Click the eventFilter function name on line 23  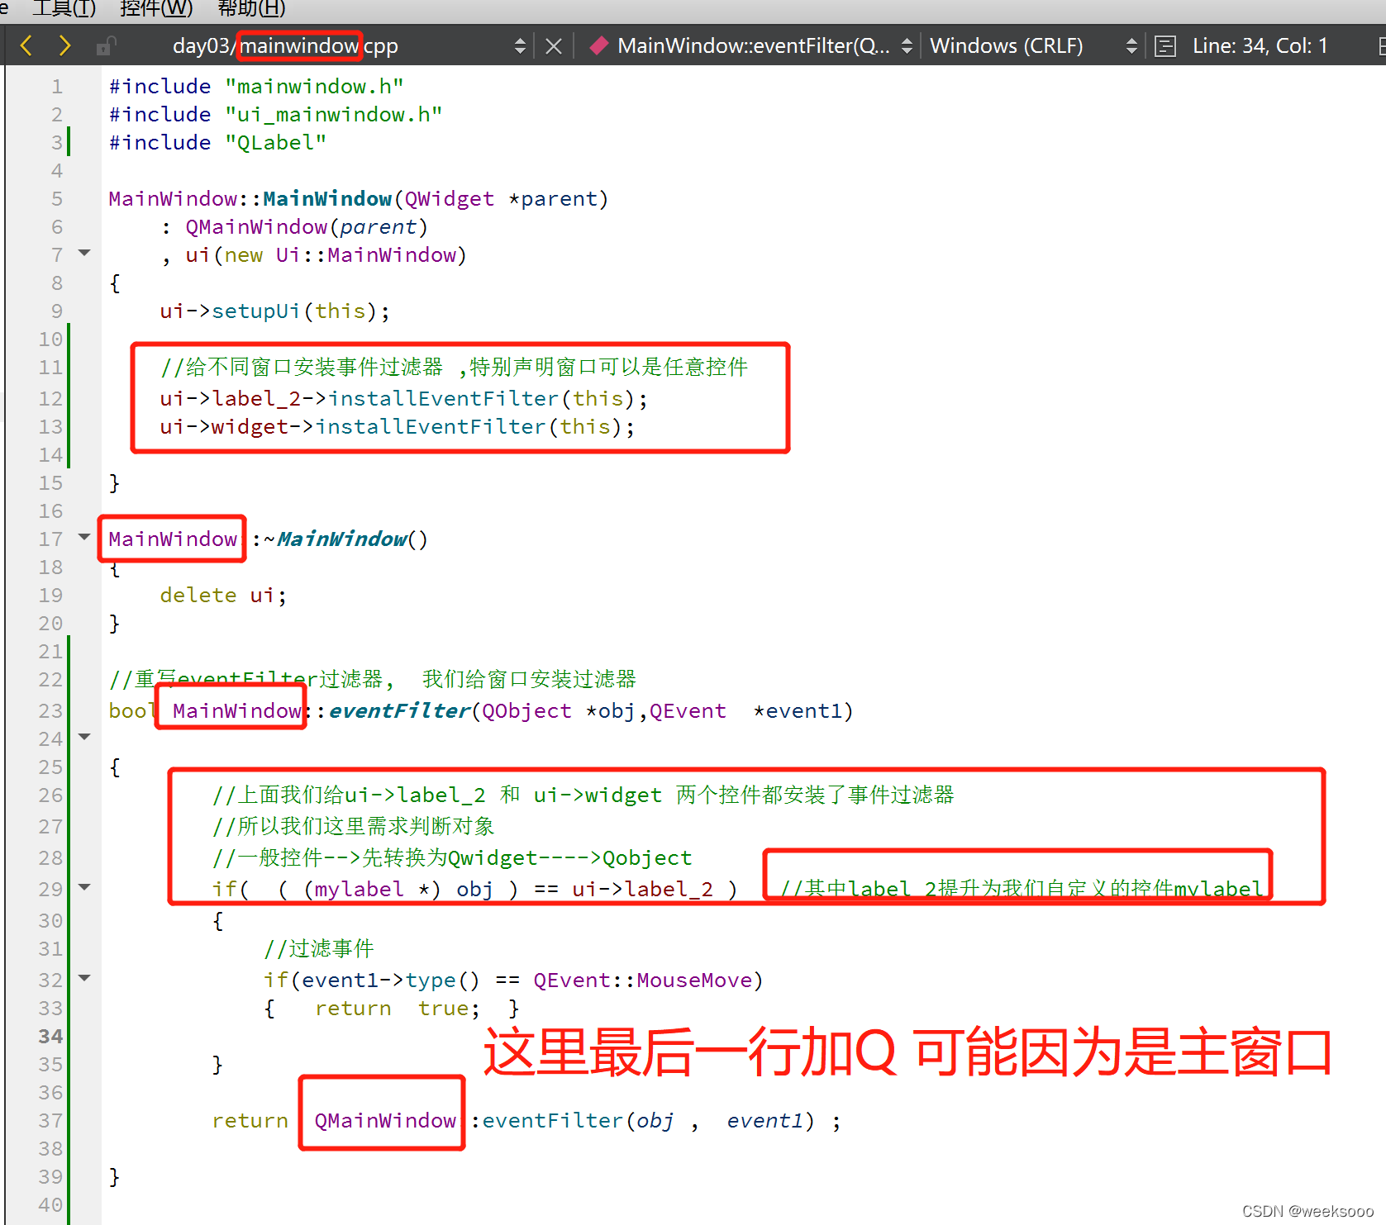click(x=399, y=711)
